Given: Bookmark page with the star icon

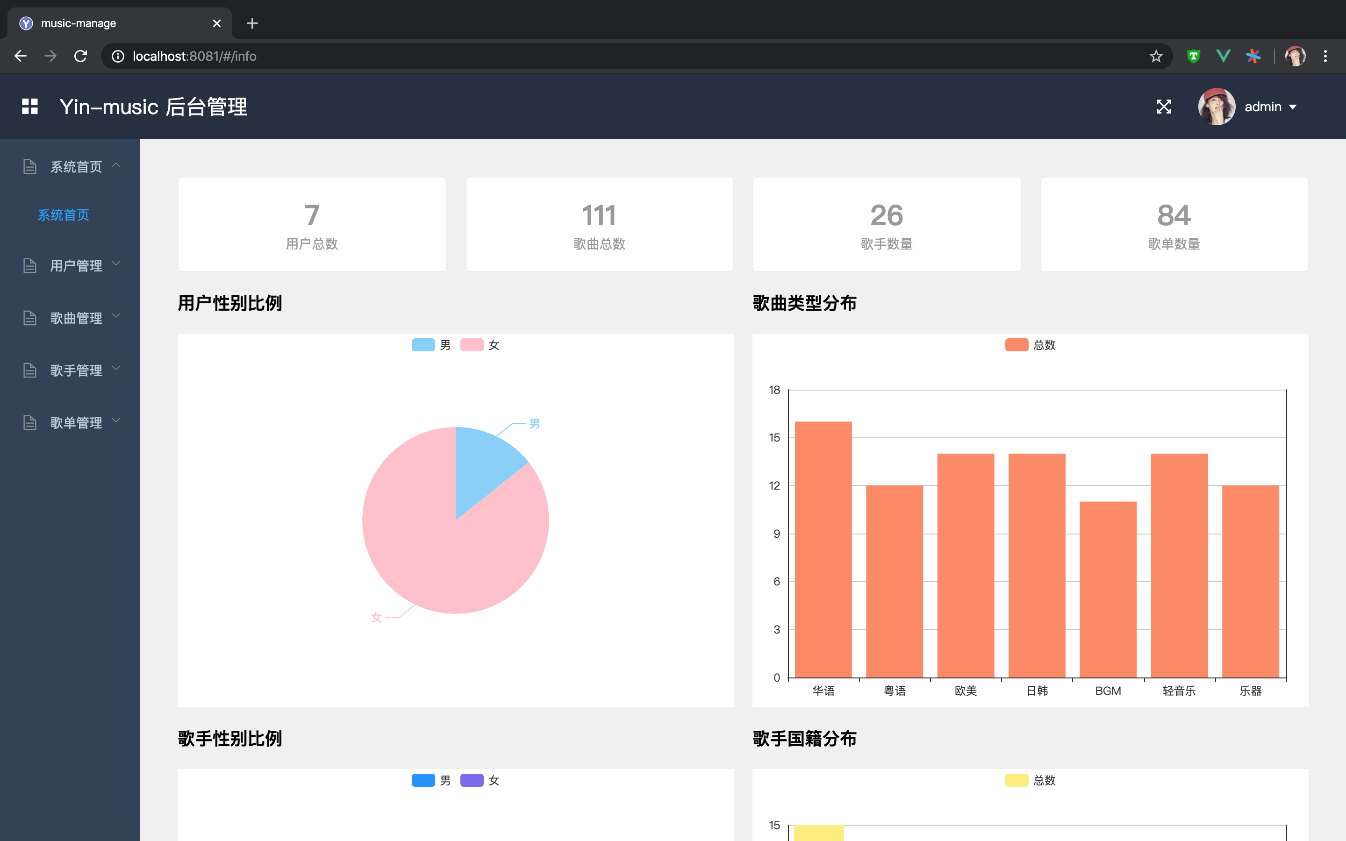Looking at the screenshot, I should [1156, 56].
